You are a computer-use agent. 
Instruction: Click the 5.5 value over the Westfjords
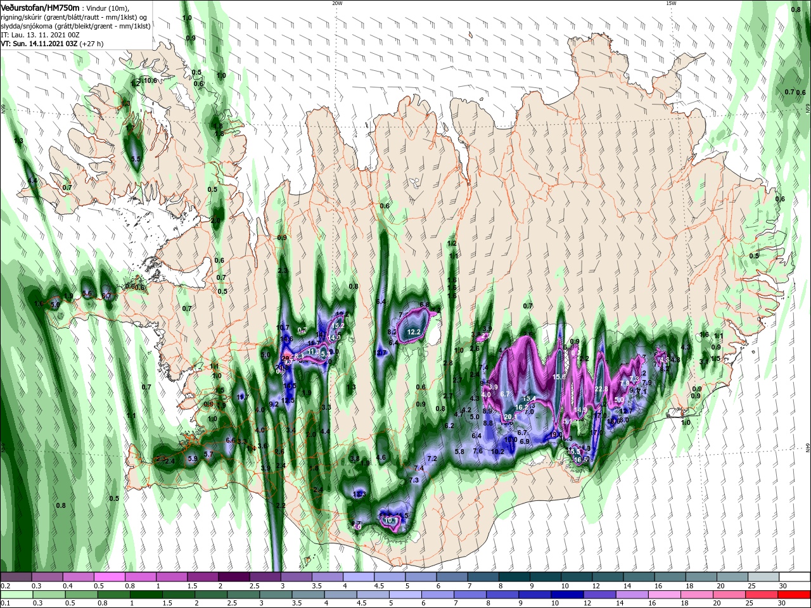point(136,159)
